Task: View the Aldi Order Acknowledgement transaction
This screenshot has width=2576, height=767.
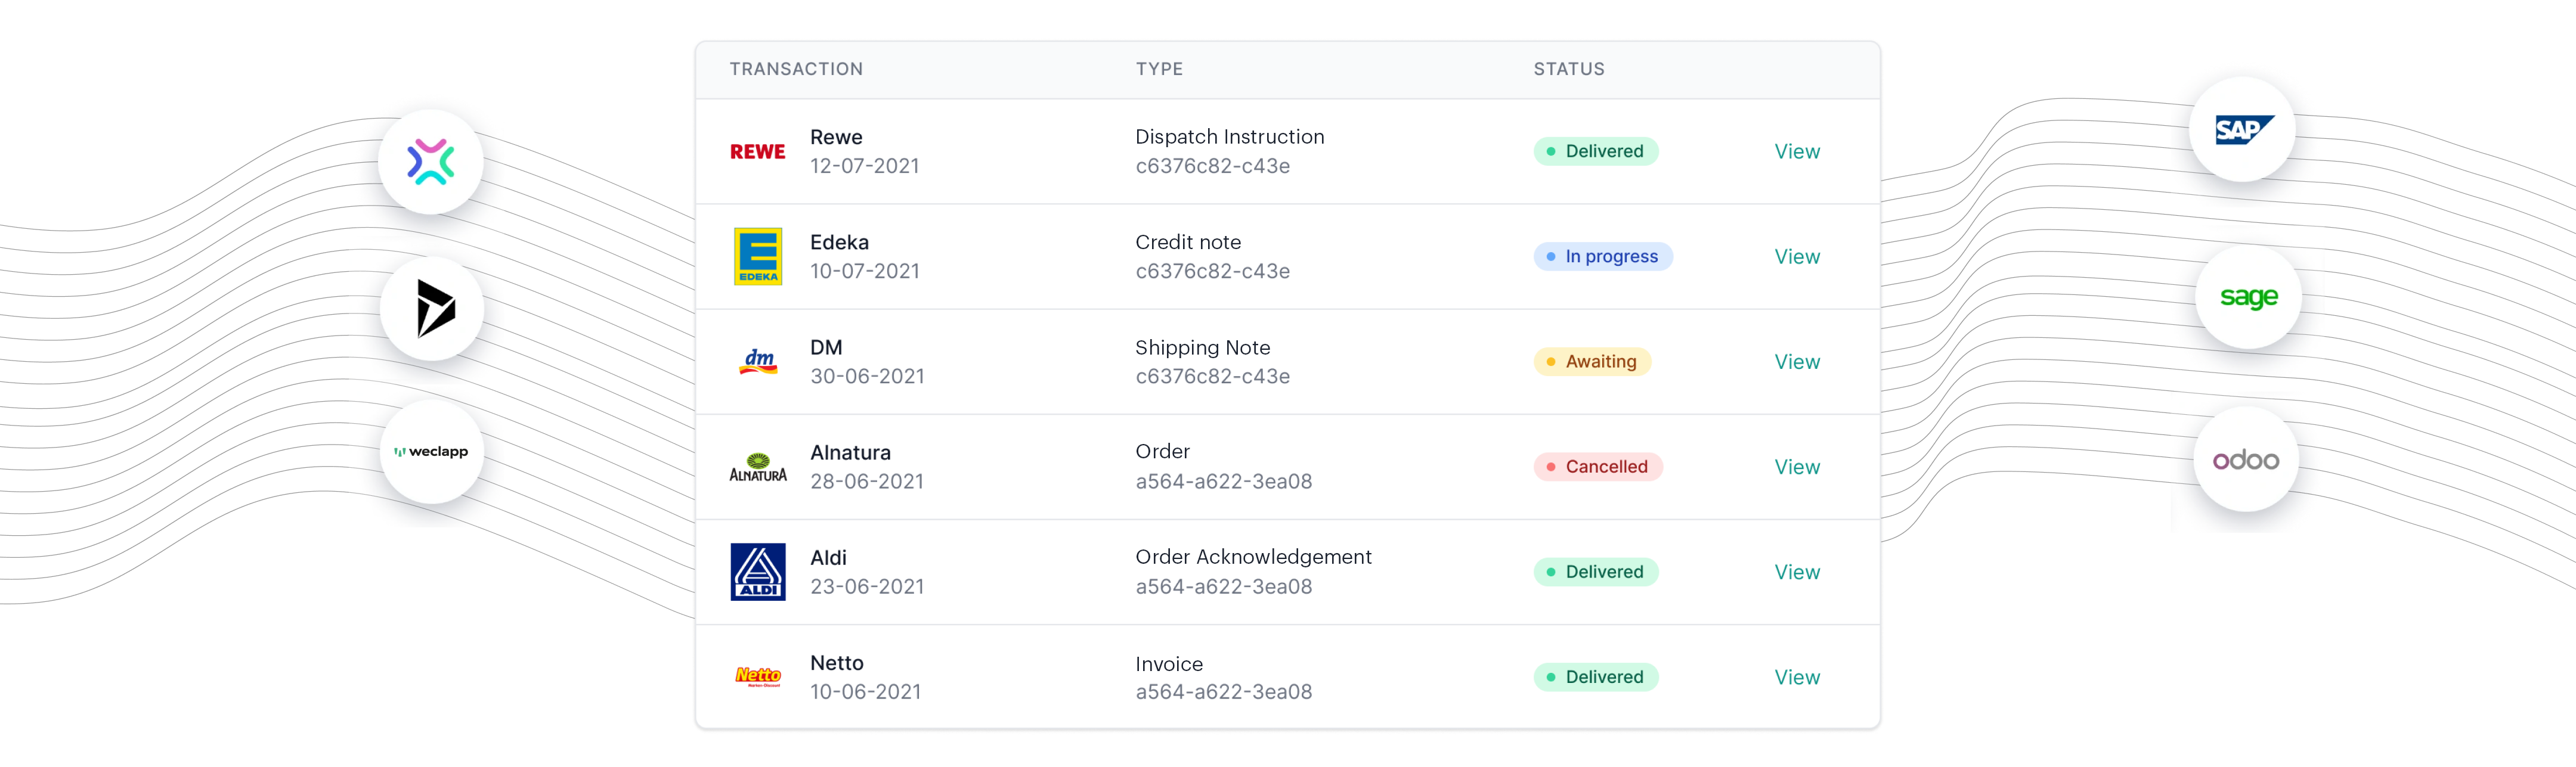Action: point(1797,572)
